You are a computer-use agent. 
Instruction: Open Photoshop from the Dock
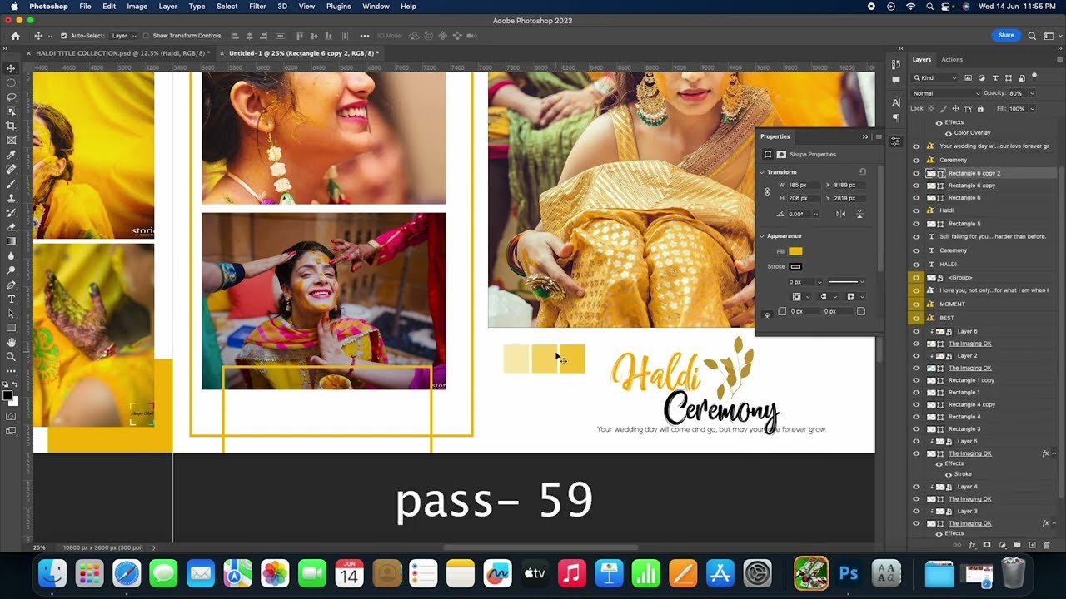[x=849, y=573]
